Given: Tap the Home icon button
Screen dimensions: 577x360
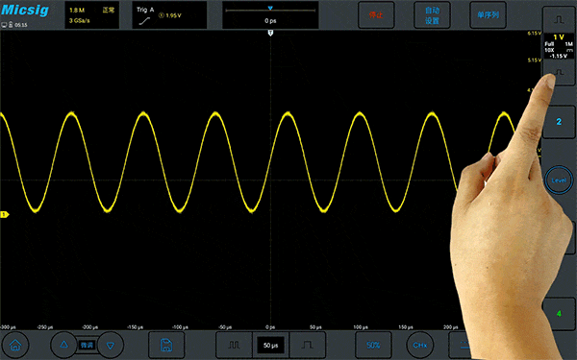Looking at the screenshot, I should [x=15, y=345].
